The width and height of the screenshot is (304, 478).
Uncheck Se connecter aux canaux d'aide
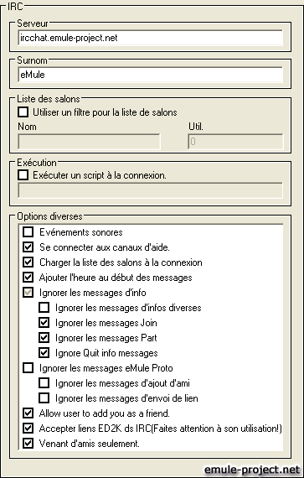pyautogui.click(x=28, y=247)
